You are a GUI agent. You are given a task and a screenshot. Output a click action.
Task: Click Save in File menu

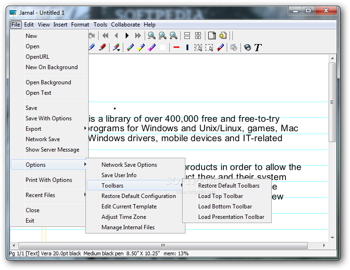point(49,108)
